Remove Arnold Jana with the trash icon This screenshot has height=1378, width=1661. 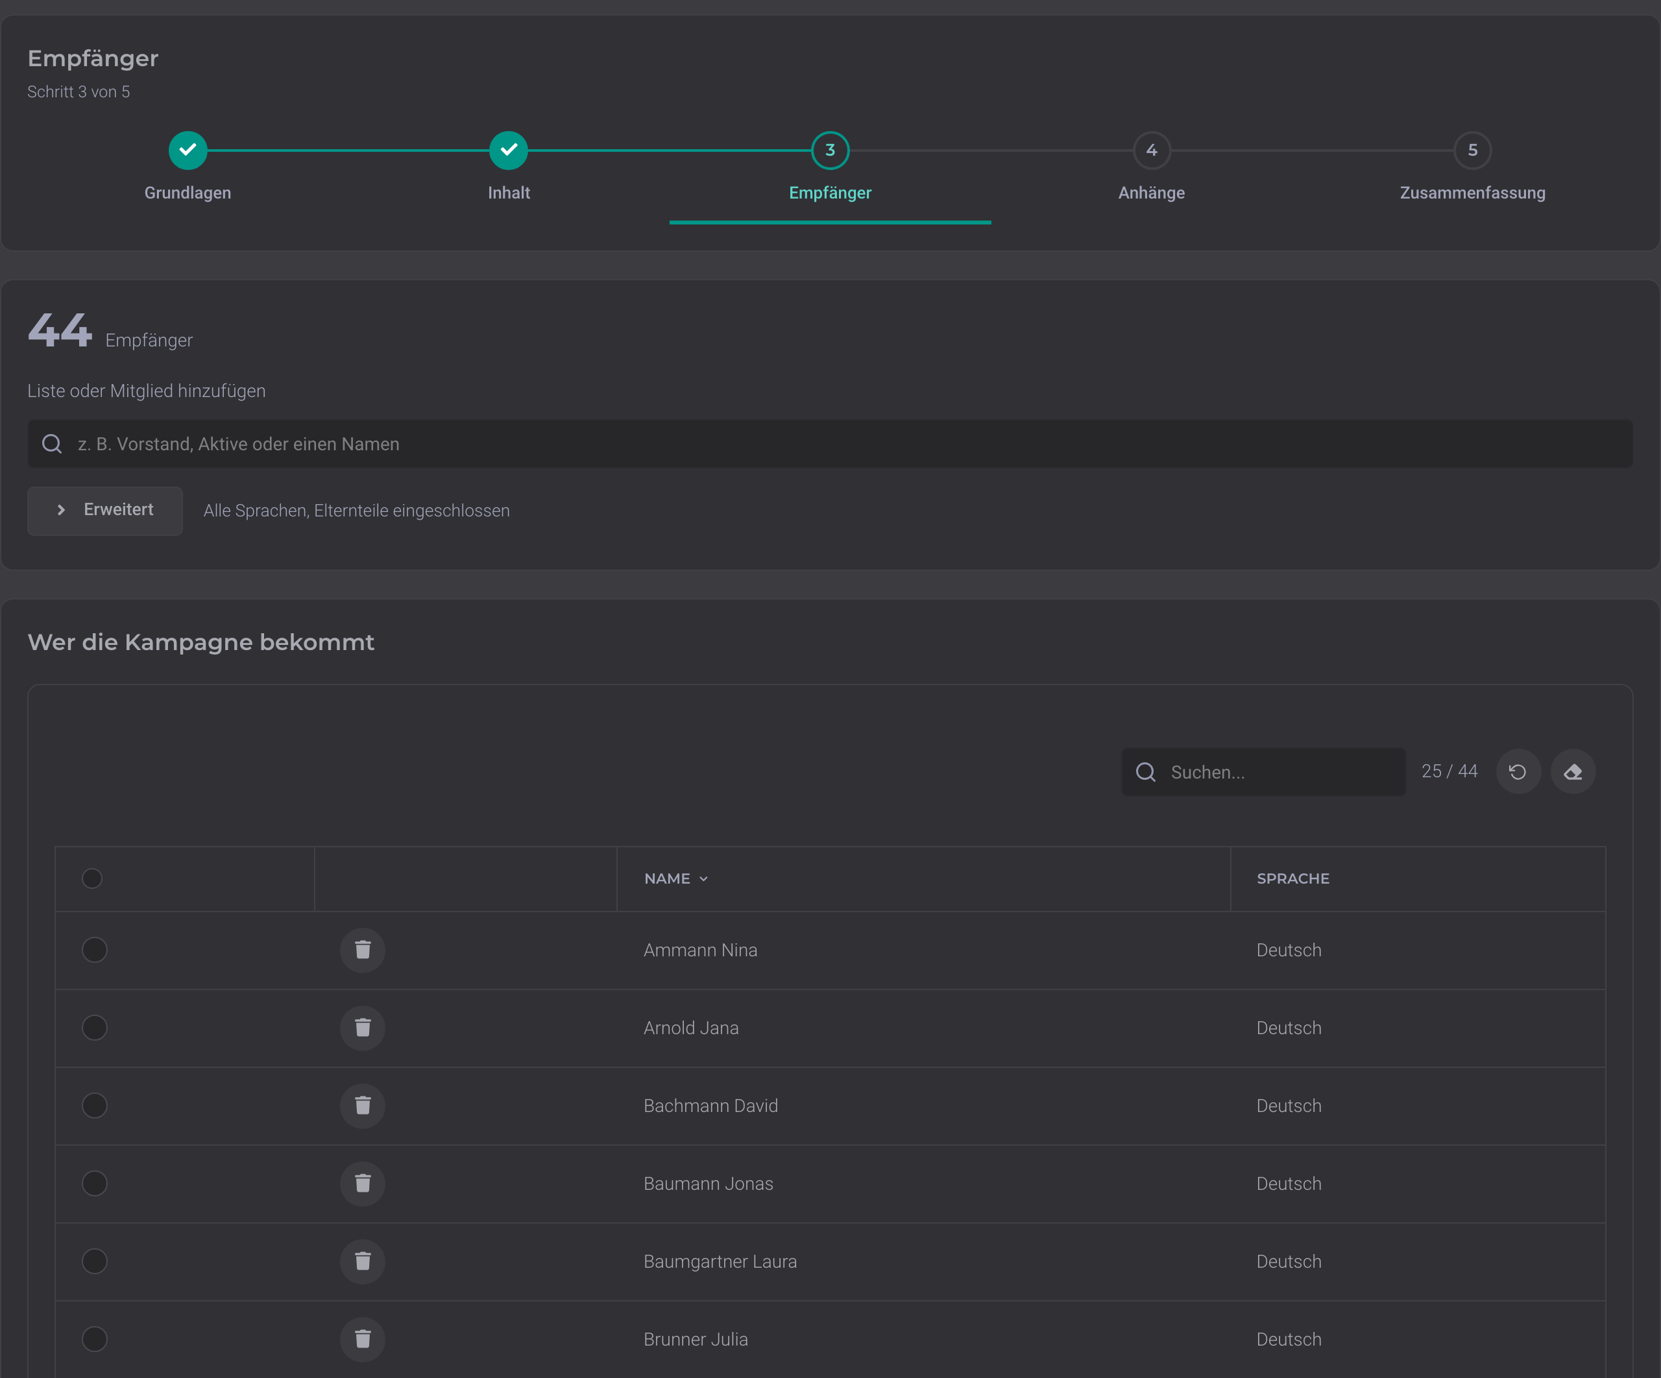[362, 1028]
